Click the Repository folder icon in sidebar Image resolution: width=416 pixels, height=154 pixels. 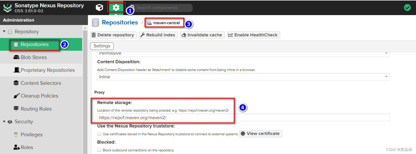pos(10,32)
